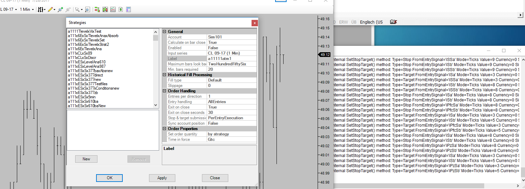Select strategy a111xCLxSxDiscr

pos(82,58)
